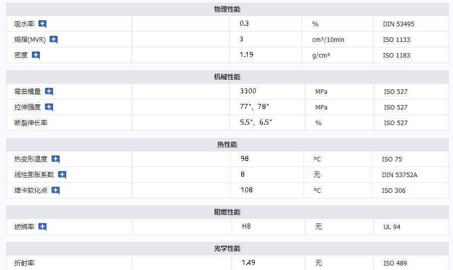Click the plus icon beside 密度
The image size is (453, 270).
tap(36, 55)
